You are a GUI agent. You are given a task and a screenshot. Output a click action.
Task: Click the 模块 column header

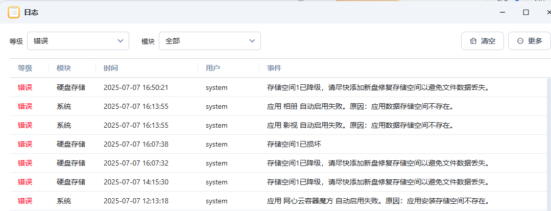pyautogui.click(x=64, y=68)
